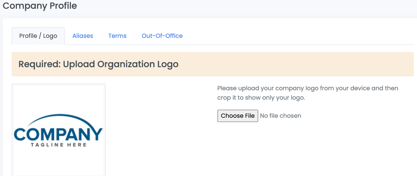417x176 pixels.
Task: Click the word 'Required:' in the banner
Action: 39,64
